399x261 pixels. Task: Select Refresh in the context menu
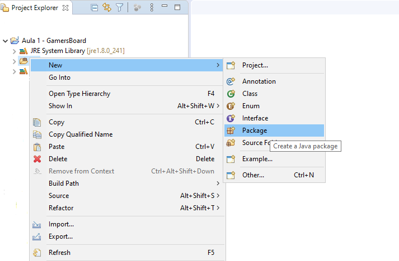pos(59,253)
